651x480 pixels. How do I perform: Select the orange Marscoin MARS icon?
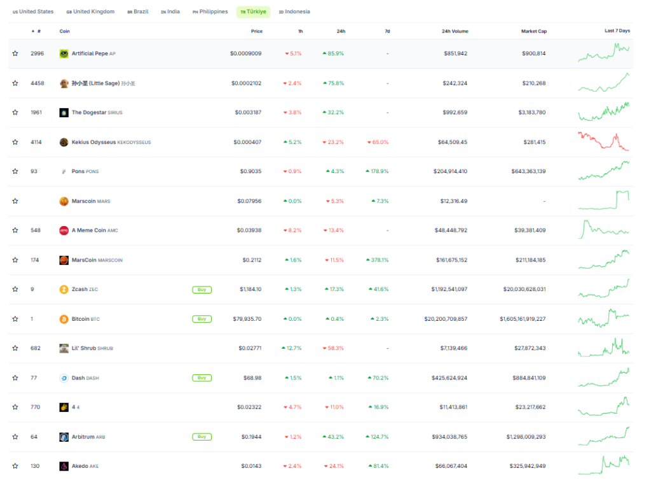point(64,201)
